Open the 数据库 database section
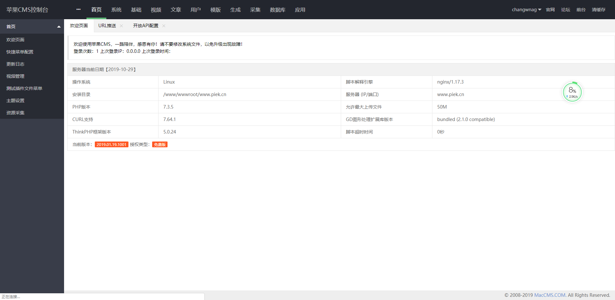The image size is (615, 300). [x=277, y=10]
